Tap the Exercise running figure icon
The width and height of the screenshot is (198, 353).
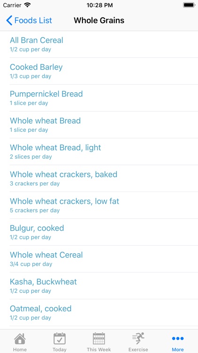[138, 338]
